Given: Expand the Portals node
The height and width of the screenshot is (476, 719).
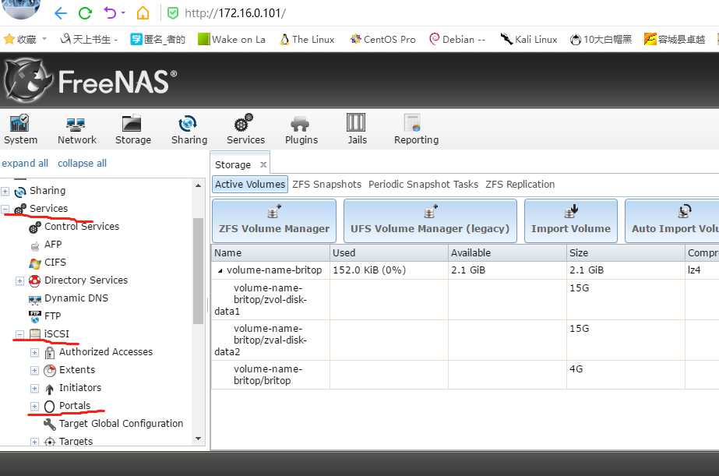Looking at the screenshot, I should 34,407.
